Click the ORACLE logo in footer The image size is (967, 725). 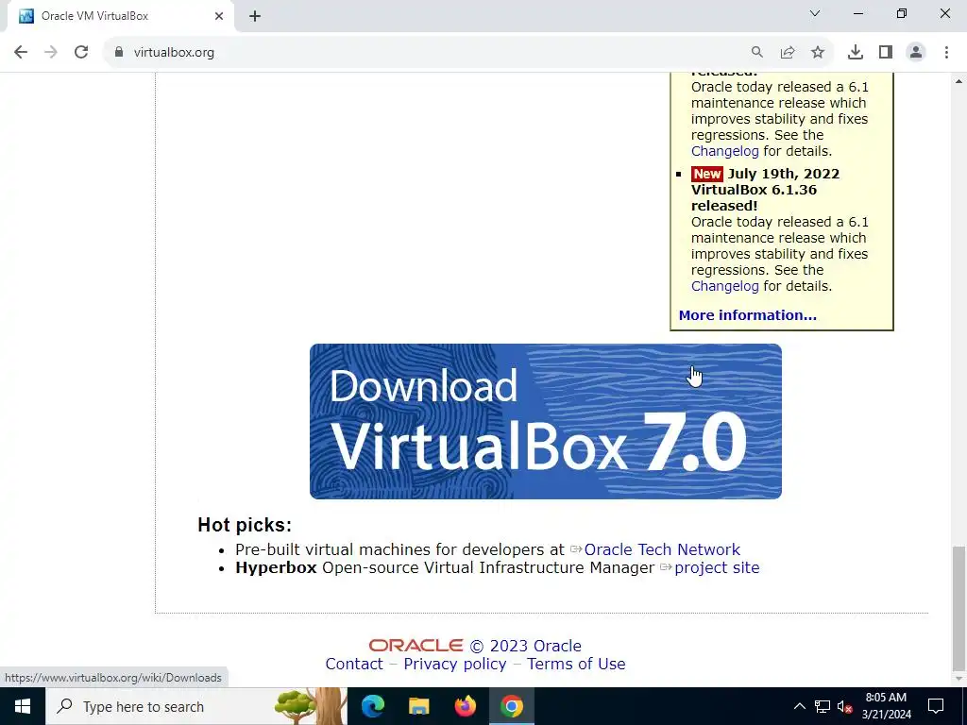[x=416, y=646]
